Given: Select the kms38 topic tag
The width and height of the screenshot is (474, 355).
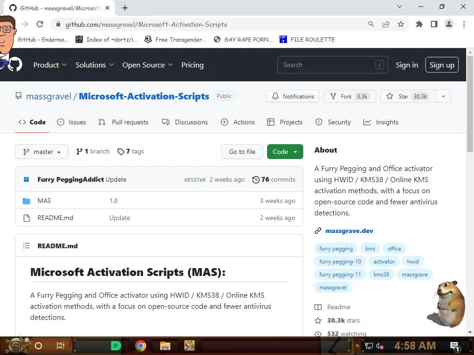Looking at the screenshot, I should [381, 275].
